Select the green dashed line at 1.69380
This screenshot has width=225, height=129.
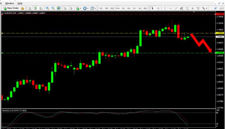point(108,53)
